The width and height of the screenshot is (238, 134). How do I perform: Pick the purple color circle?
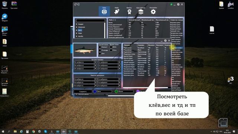(x=138, y=91)
